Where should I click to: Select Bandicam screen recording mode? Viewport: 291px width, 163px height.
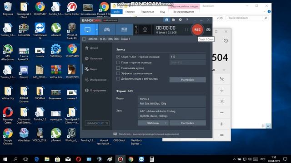pos(87,29)
